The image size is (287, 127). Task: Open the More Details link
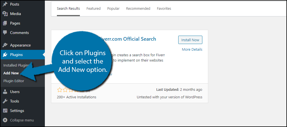[x=192, y=50]
